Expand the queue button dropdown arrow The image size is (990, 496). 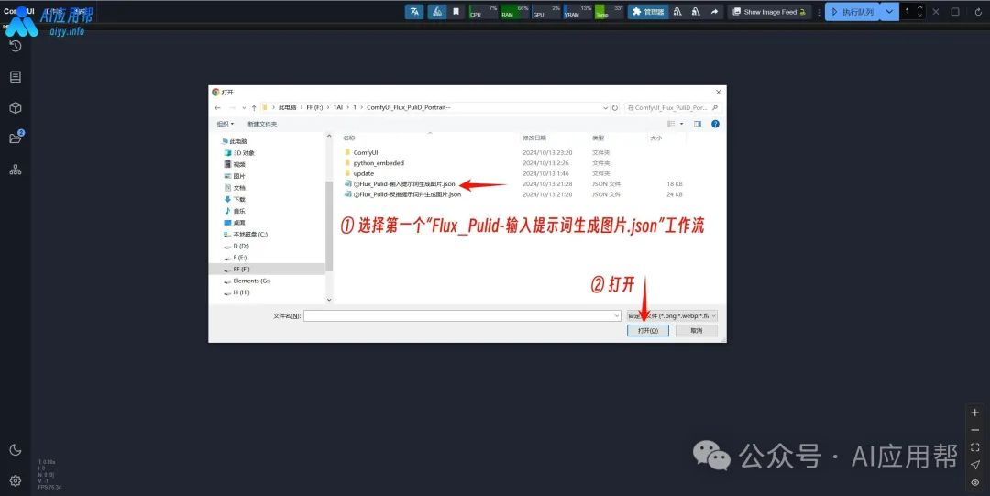[889, 11]
